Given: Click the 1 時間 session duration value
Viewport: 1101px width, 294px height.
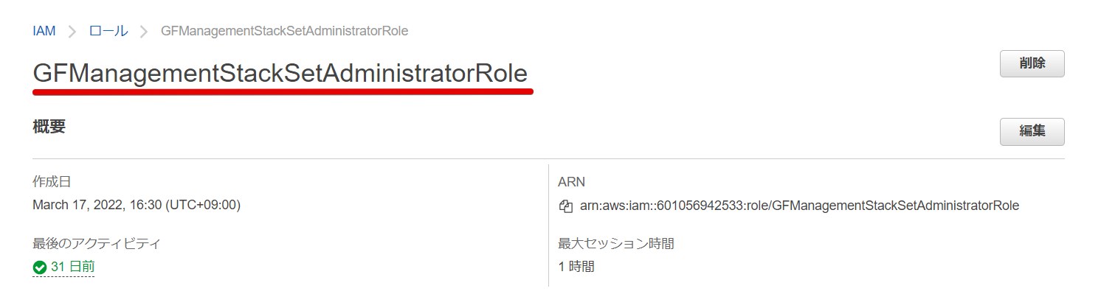Looking at the screenshot, I should (576, 267).
